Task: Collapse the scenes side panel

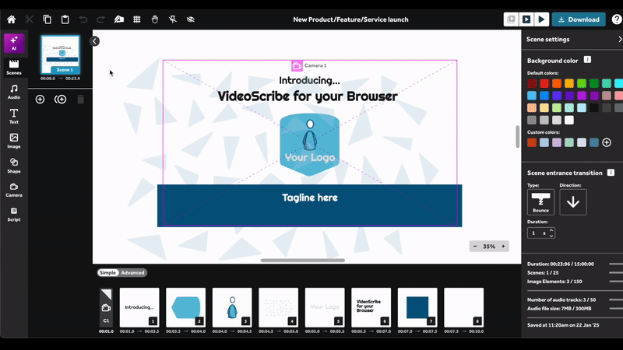Action: [94, 41]
